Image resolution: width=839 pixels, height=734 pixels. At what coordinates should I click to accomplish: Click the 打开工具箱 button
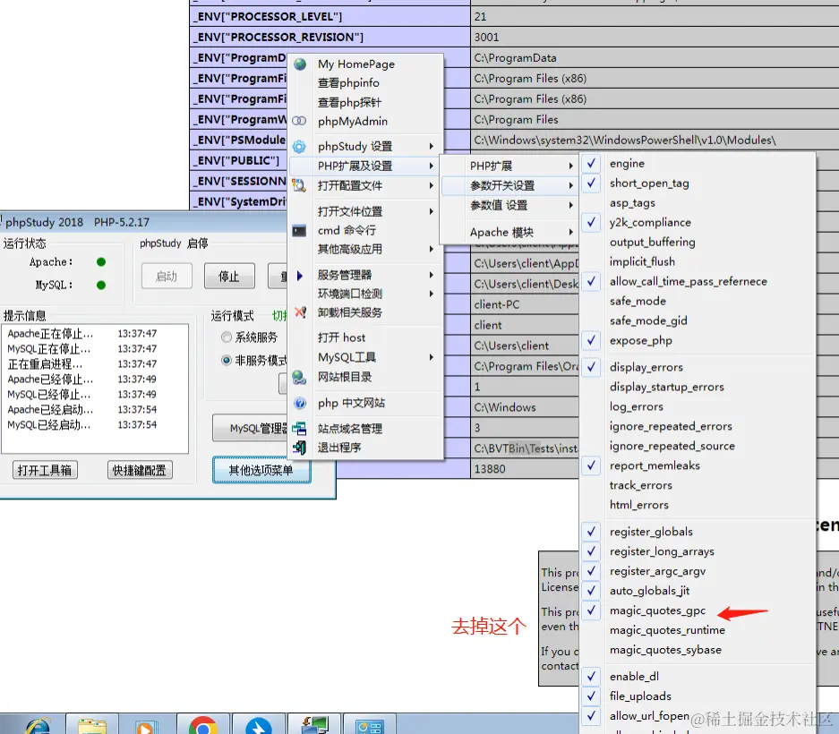click(45, 470)
